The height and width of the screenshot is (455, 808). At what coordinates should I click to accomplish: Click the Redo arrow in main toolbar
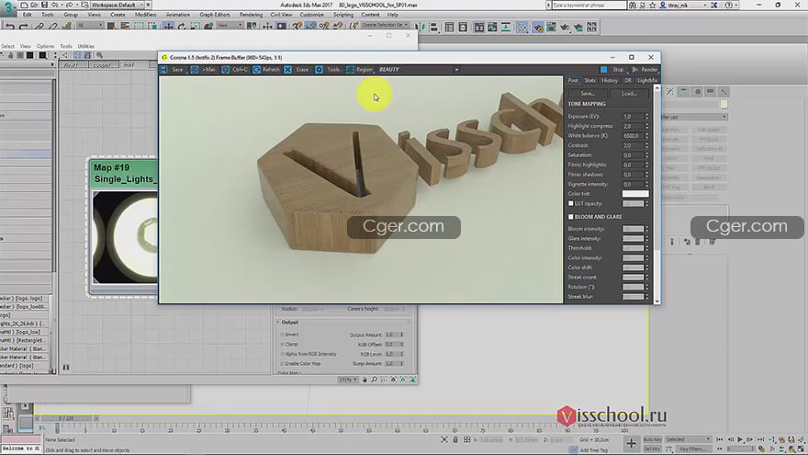(23, 27)
